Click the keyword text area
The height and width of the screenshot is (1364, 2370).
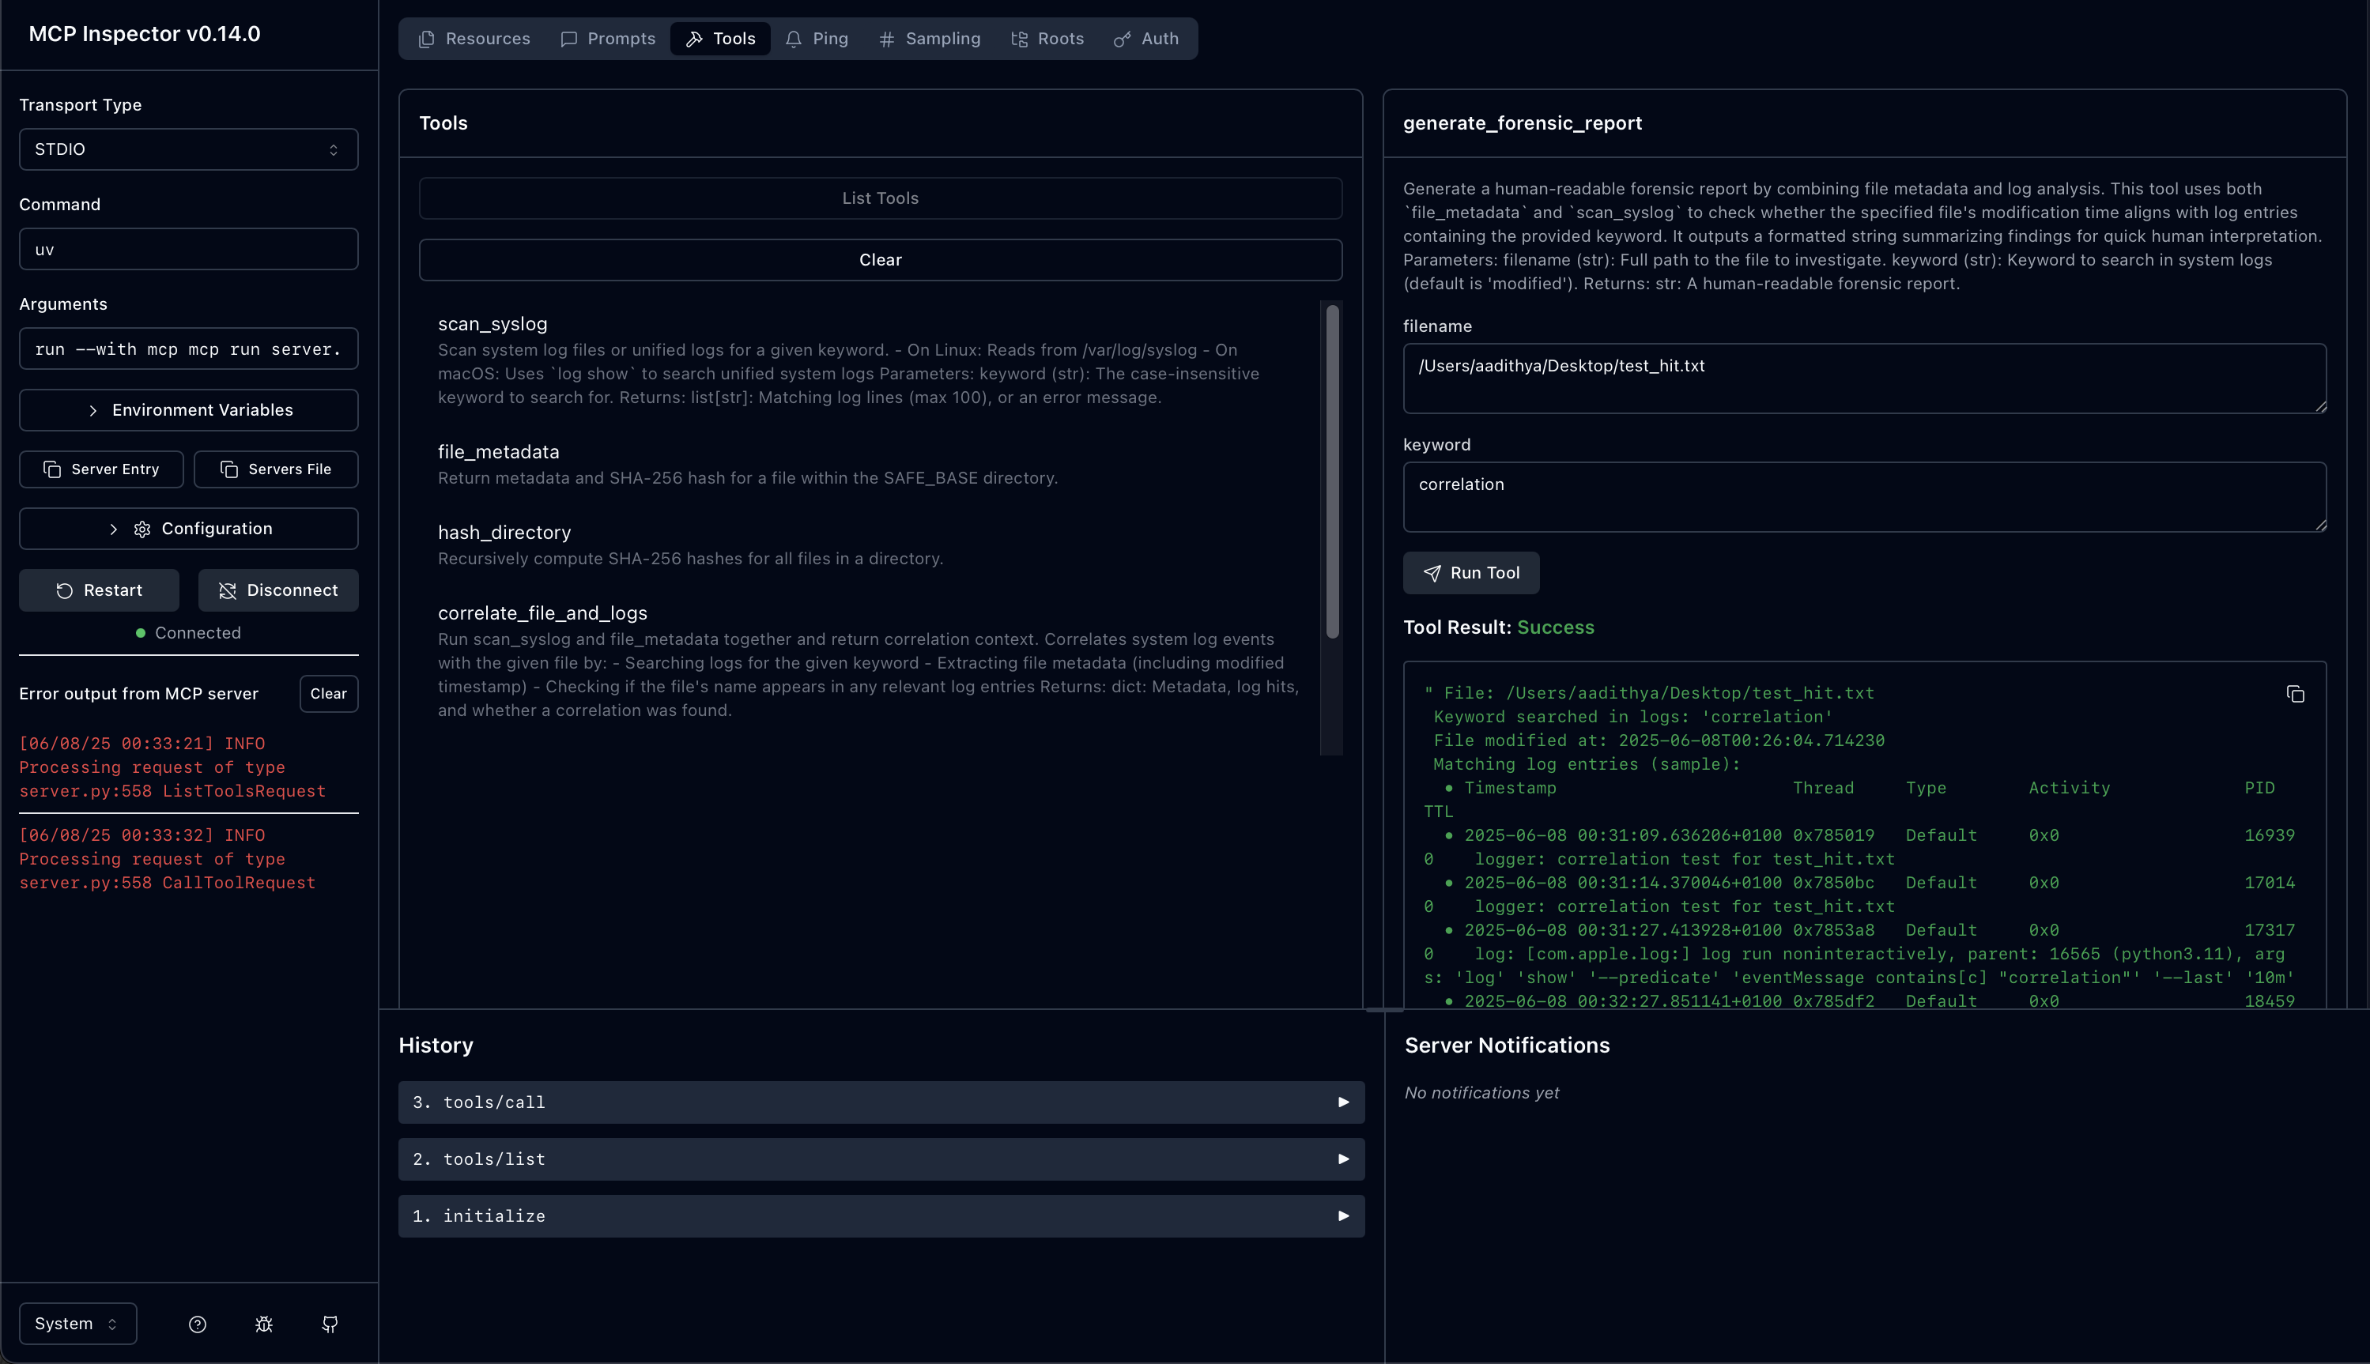1865,496
